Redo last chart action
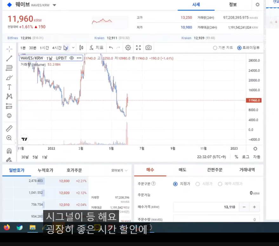 [118, 48]
